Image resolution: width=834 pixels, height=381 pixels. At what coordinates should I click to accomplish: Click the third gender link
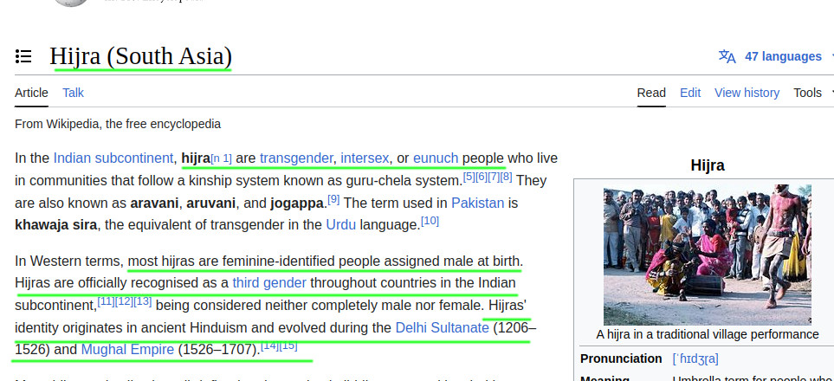click(x=269, y=282)
